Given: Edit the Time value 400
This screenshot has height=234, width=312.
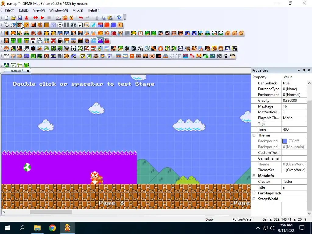Looking at the screenshot, I should (294, 129).
